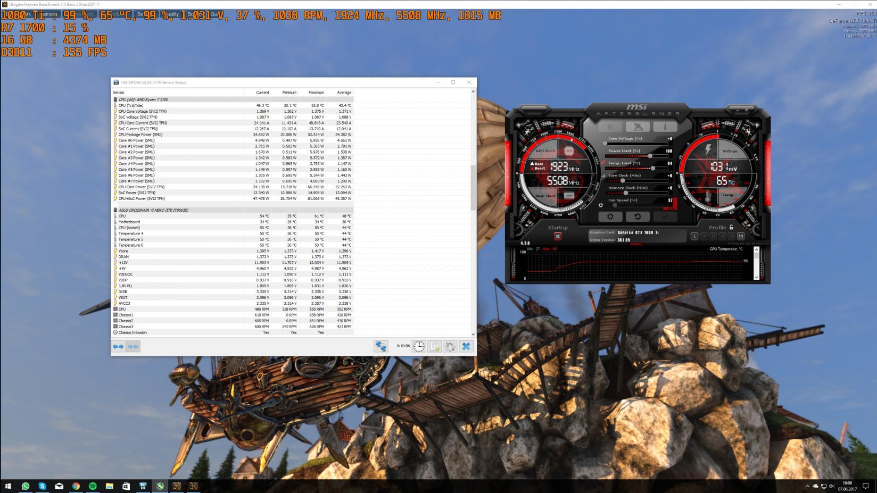Select the AMD Ryzen 7 1700 sensor group header

point(233,99)
